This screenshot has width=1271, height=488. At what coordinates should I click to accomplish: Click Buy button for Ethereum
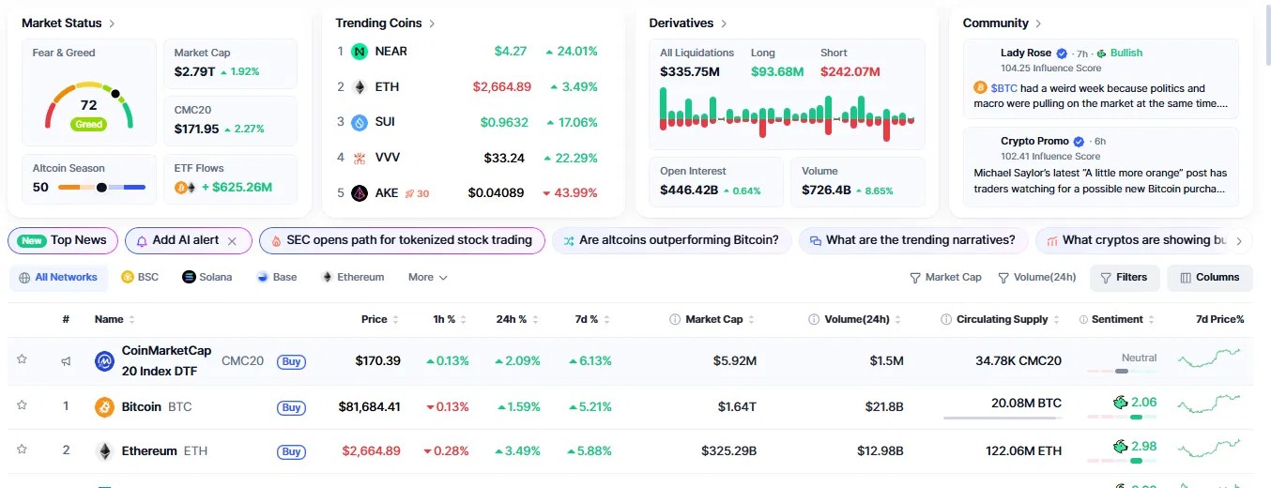click(x=292, y=451)
